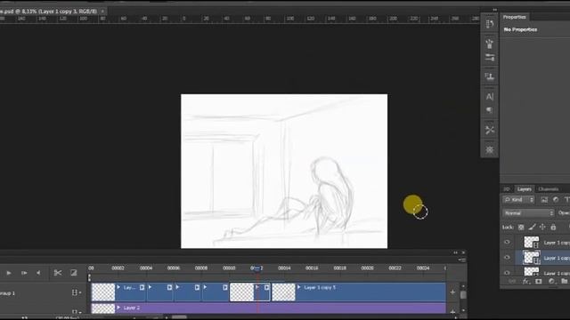Open the bottom icon in the collapsed dock
Image resolution: width=570 pixels, height=320 pixels.
click(x=490, y=150)
